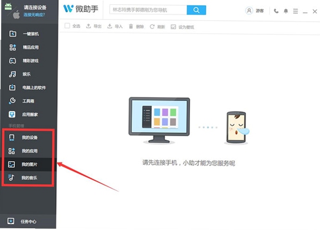Open 应用搬家 in the sidebar
320x230 pixels.
point(29,114)
